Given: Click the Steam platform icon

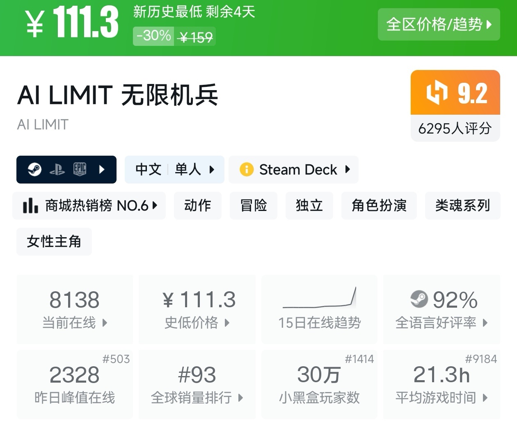Looking at the screenshot, I should click(35, 169).
